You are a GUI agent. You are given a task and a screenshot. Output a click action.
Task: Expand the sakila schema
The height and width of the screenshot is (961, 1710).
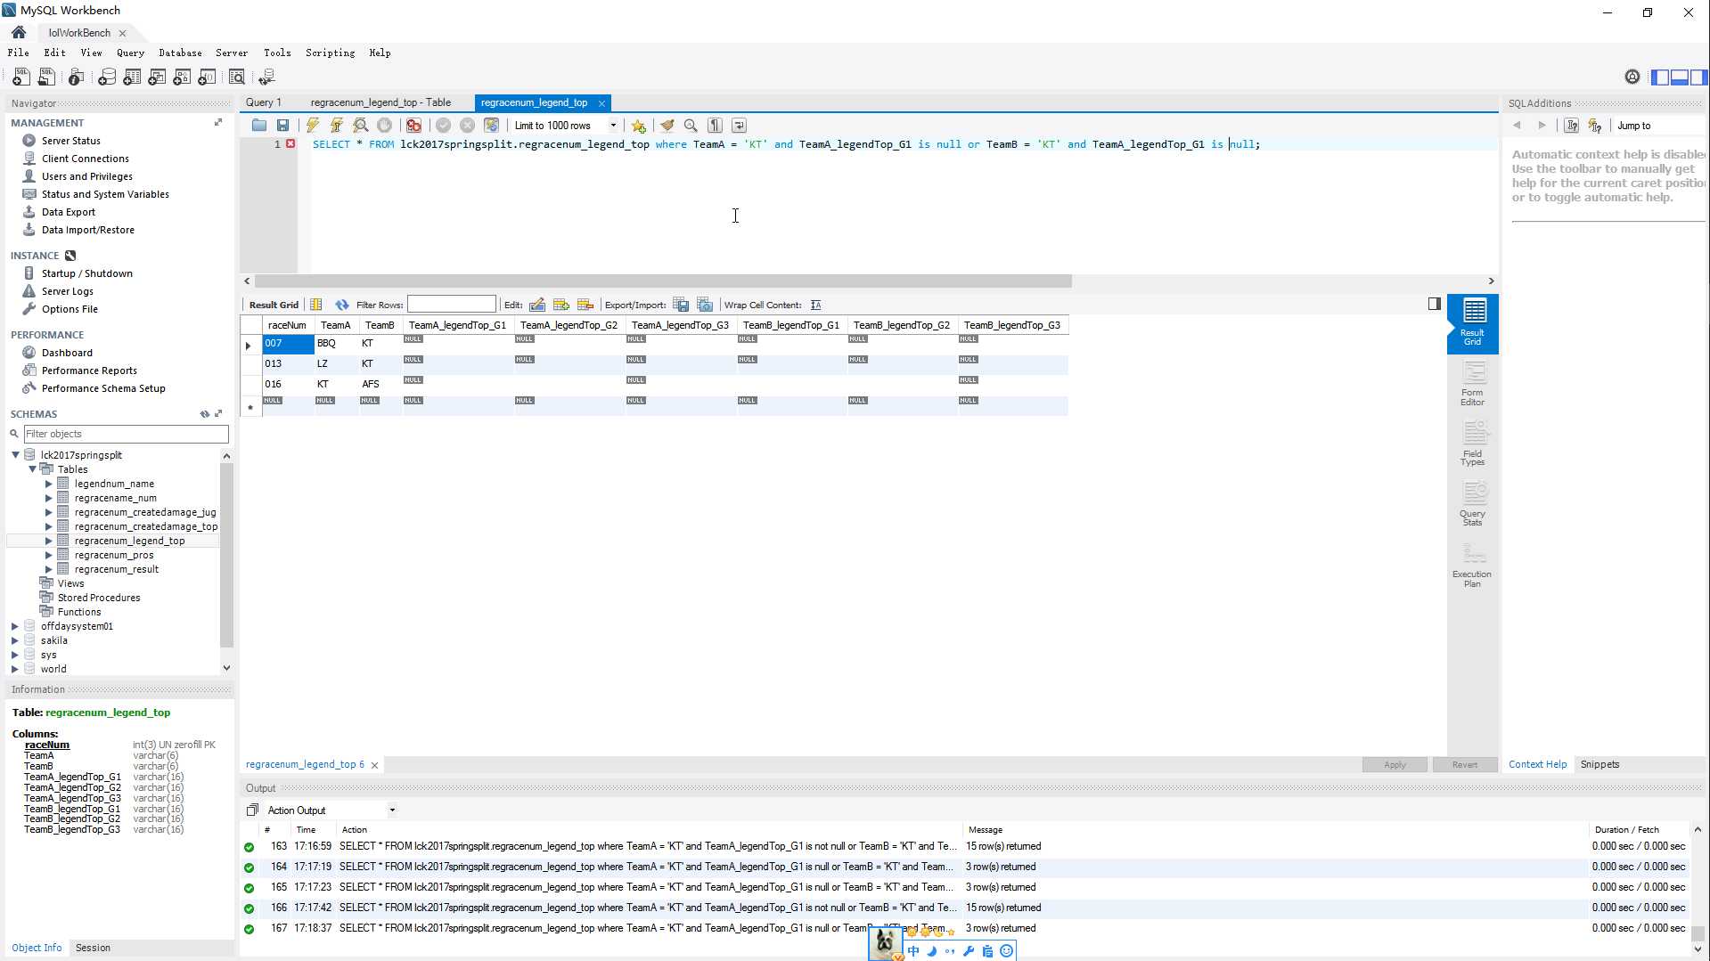pos(14,640)
